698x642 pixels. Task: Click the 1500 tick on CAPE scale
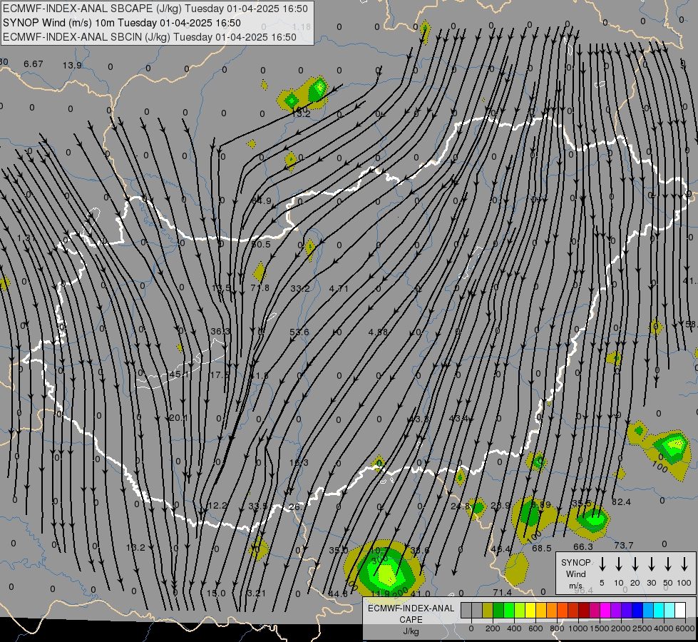600,628
